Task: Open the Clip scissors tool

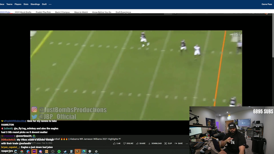Action: (168, 144)
